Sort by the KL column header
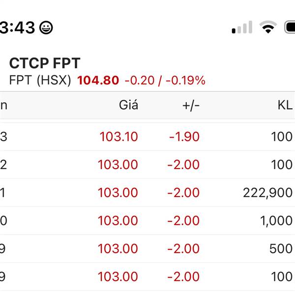295x295 pixels. 285,105
